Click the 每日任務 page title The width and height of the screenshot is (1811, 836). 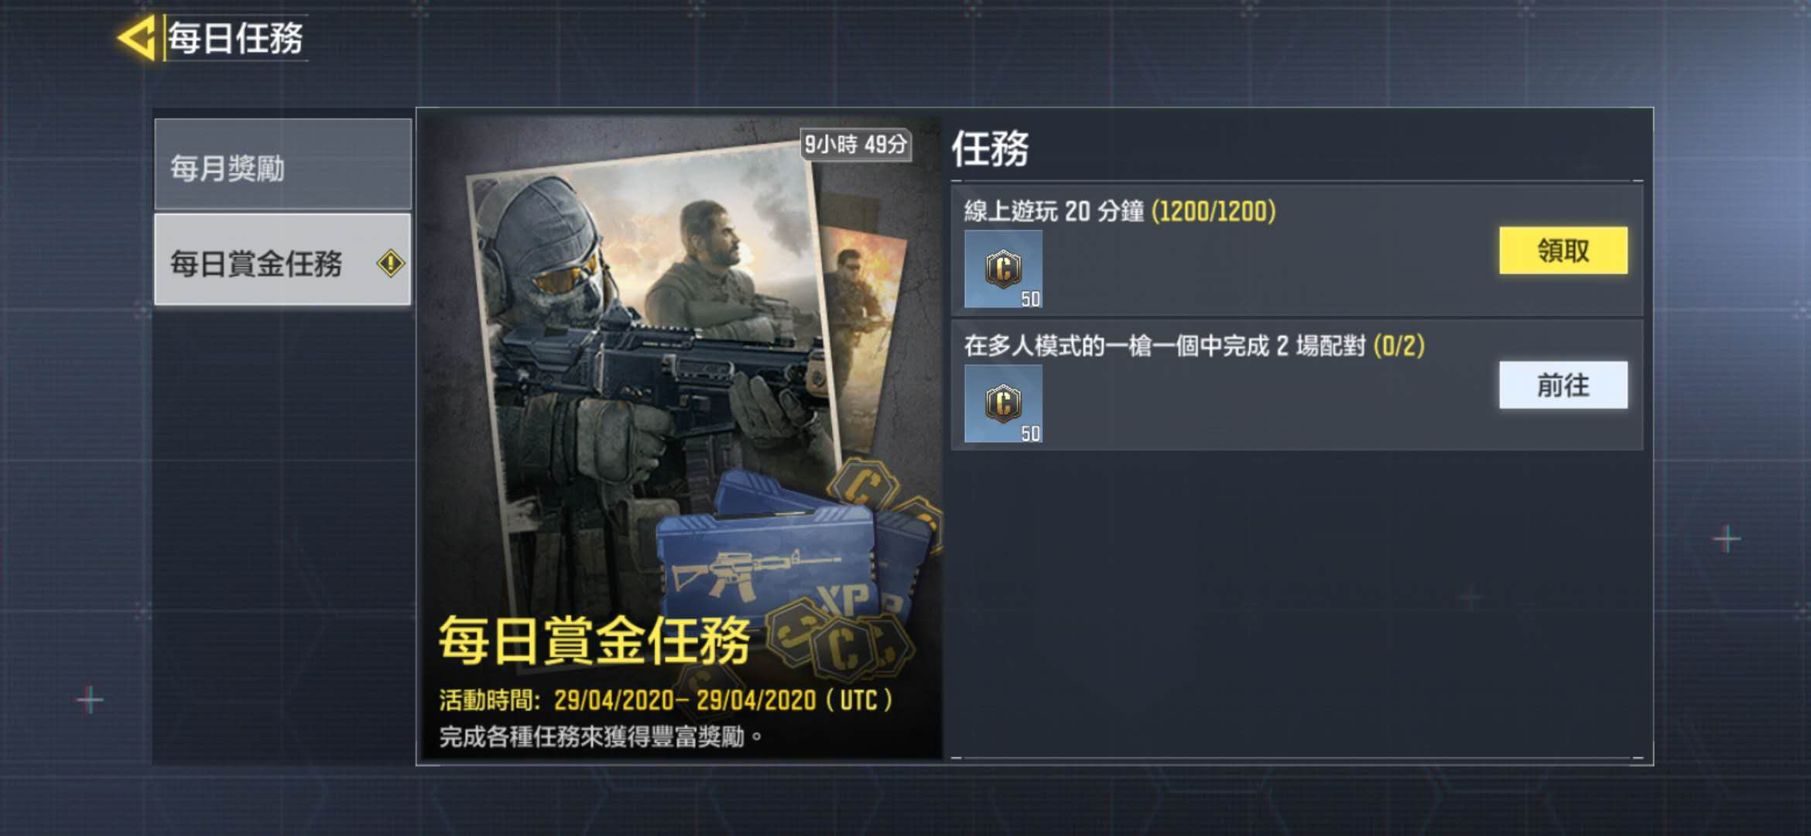pos(235,38)
